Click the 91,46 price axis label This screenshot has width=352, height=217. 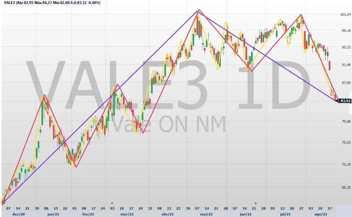click(x=345, y=65)
